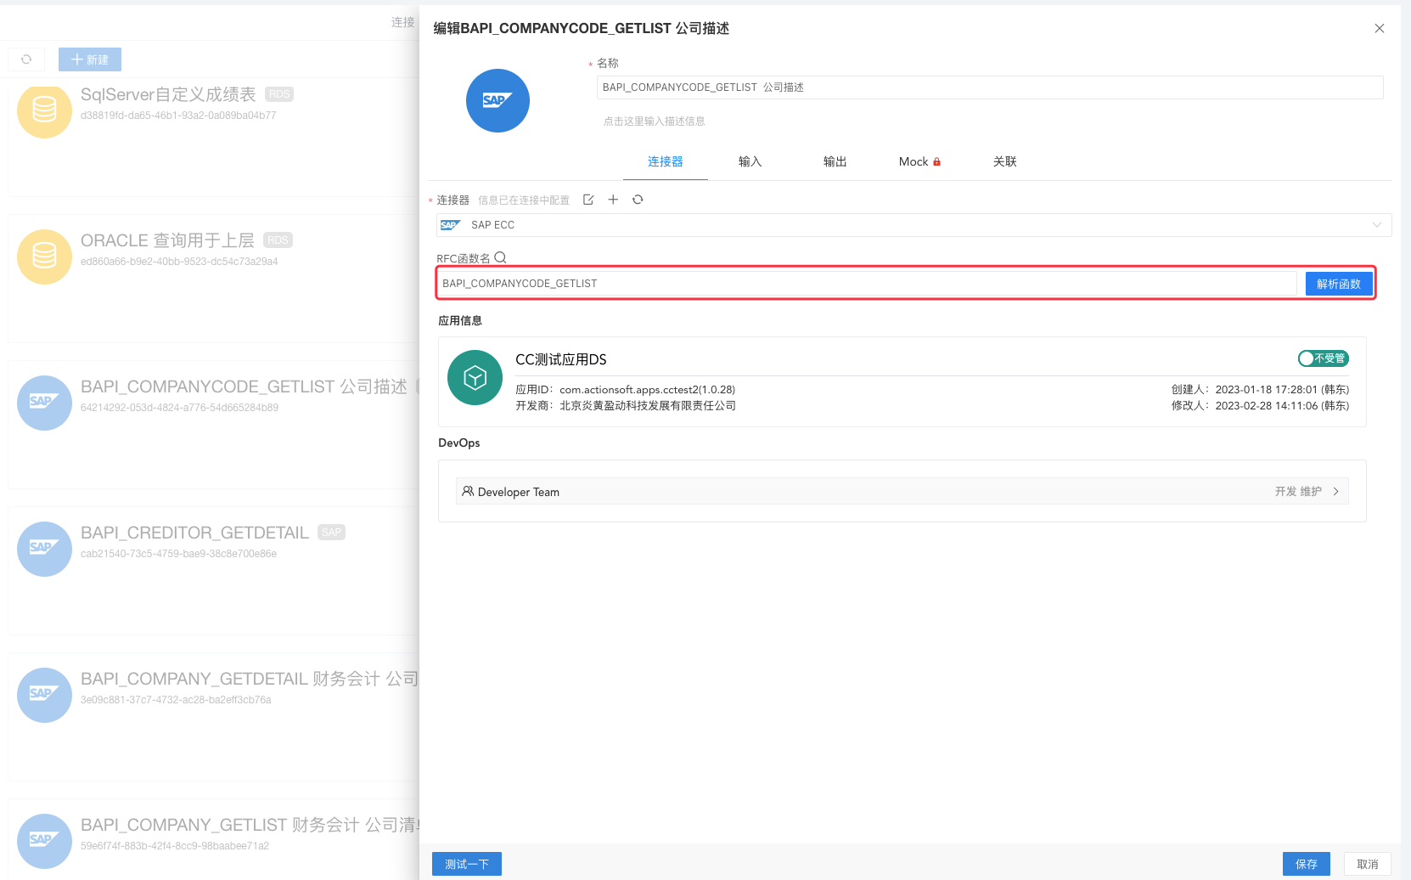Click the database icon of ORACLE 查询用于上层
Screen dimensions: 1411x880
click(x=44, y=256)
